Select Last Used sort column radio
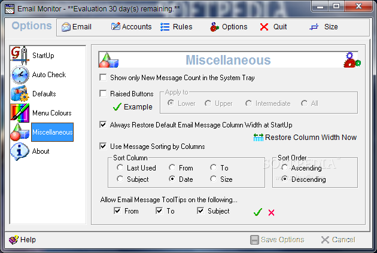The height and width of the screenshot is (253, 377). (x=120, y=167)
